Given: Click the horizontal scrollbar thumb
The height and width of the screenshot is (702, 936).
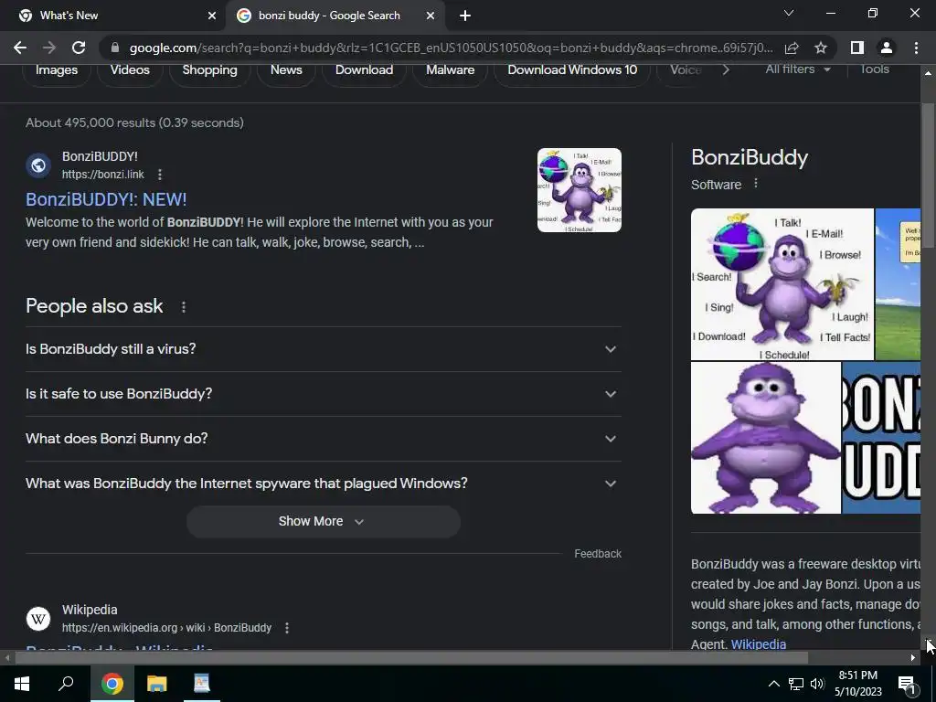Looking at the screenshot, I should (411, 658).
